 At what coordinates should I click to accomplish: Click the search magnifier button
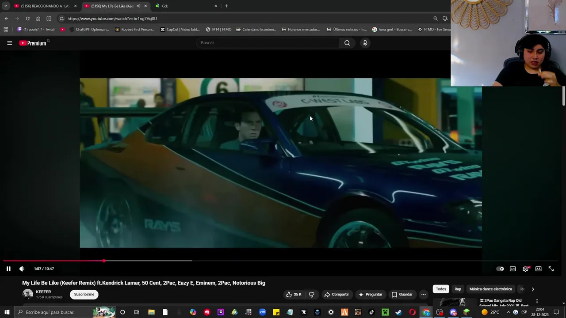[347, 43]
